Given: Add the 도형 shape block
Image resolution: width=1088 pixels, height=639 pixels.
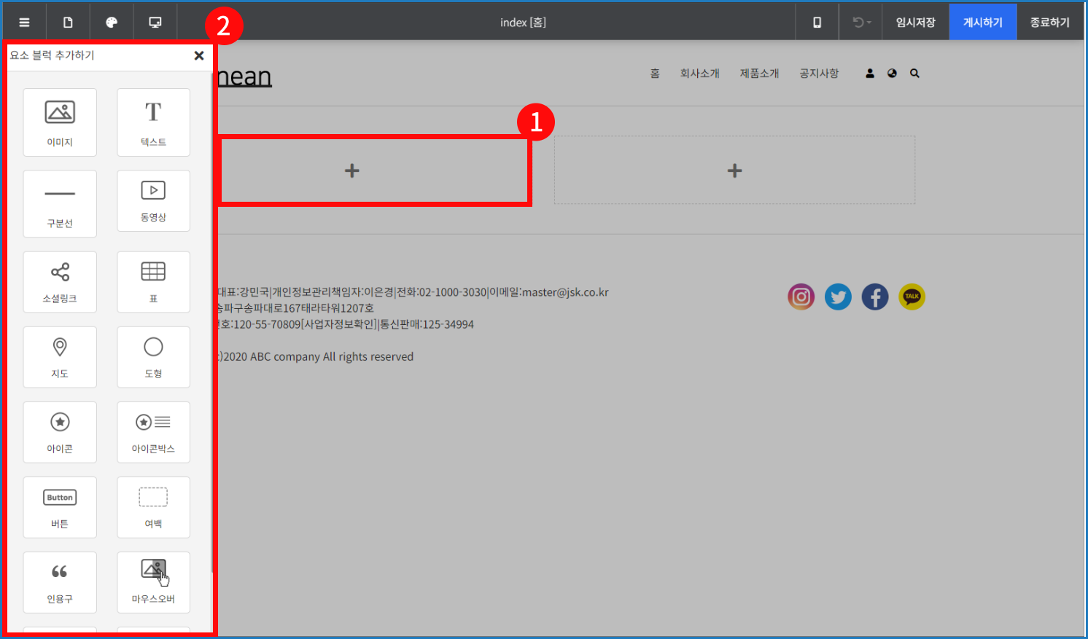Looking at the screenshot, I should click(x=153, y=357).
